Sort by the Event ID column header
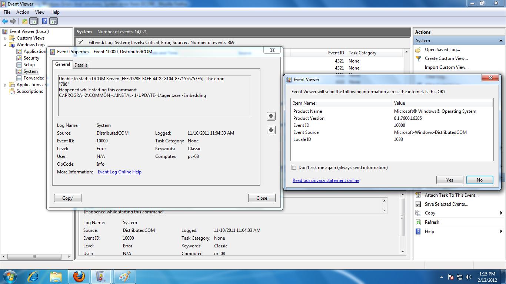This screenshot has height=284, width=506. [336, 53]
